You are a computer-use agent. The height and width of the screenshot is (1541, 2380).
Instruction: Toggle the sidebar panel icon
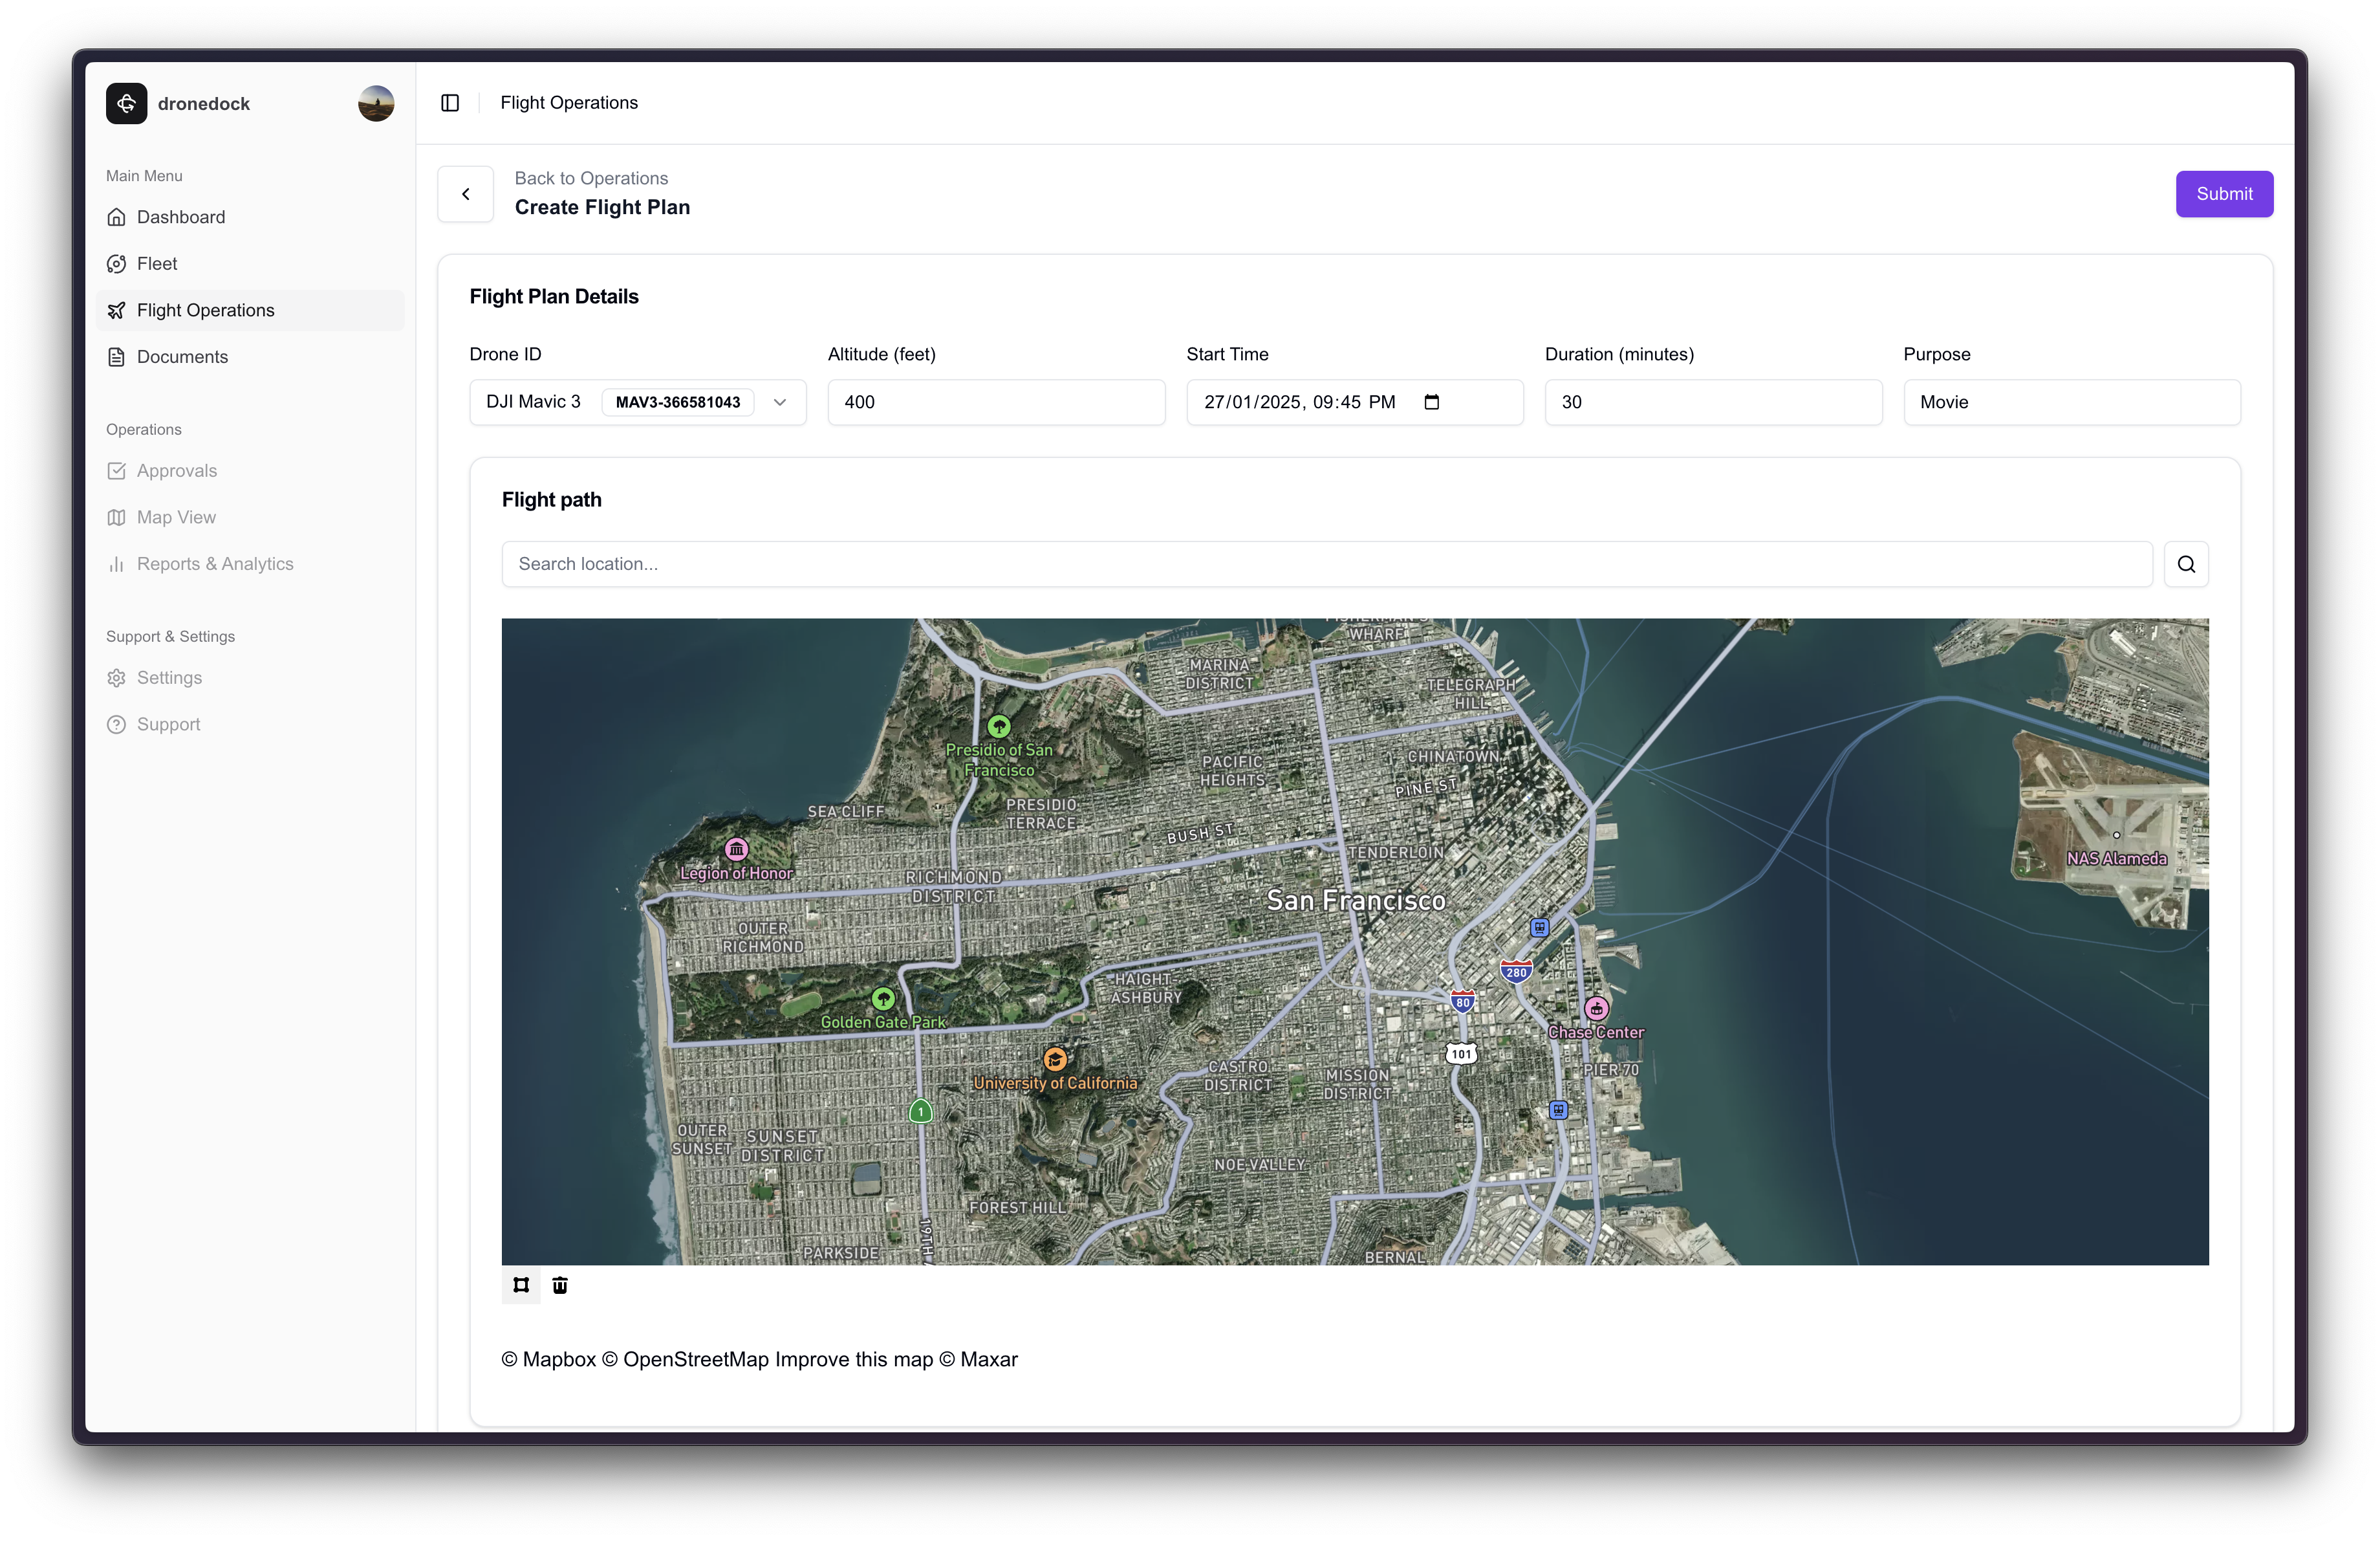click(x=450, y=103)
